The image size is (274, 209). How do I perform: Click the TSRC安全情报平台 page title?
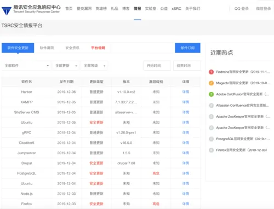(22, 25)
